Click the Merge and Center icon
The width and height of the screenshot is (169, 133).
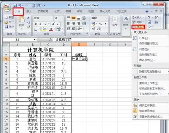tap(84, 24)
